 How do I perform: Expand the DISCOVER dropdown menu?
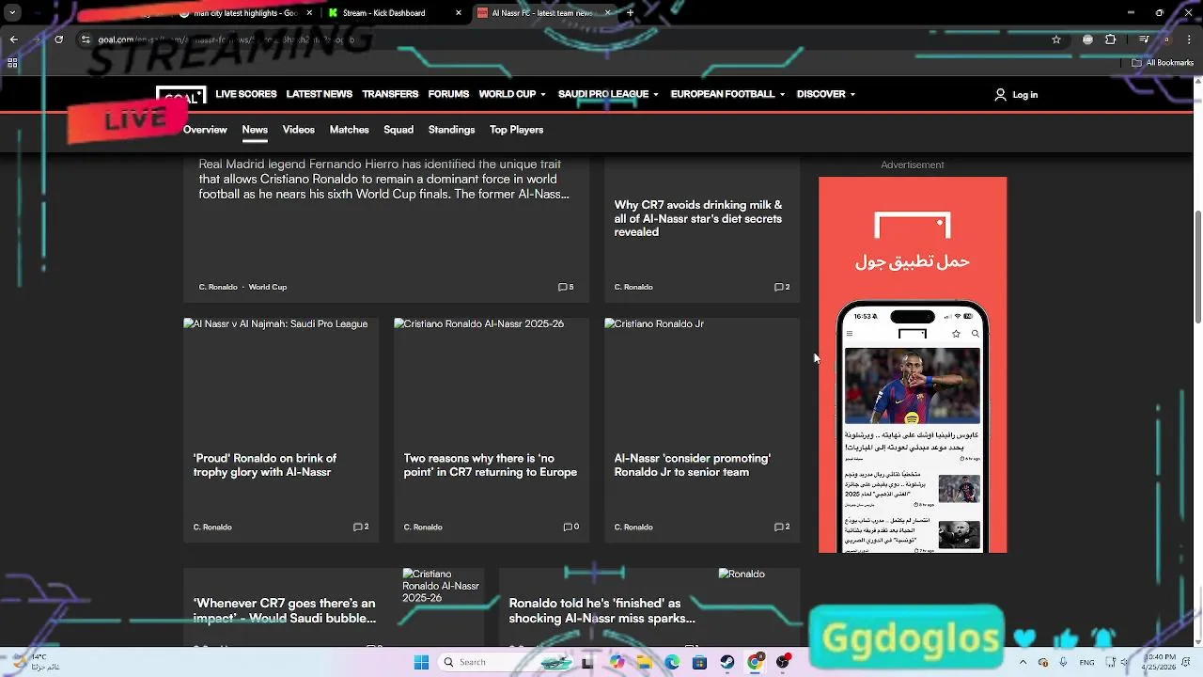(826, 94)
